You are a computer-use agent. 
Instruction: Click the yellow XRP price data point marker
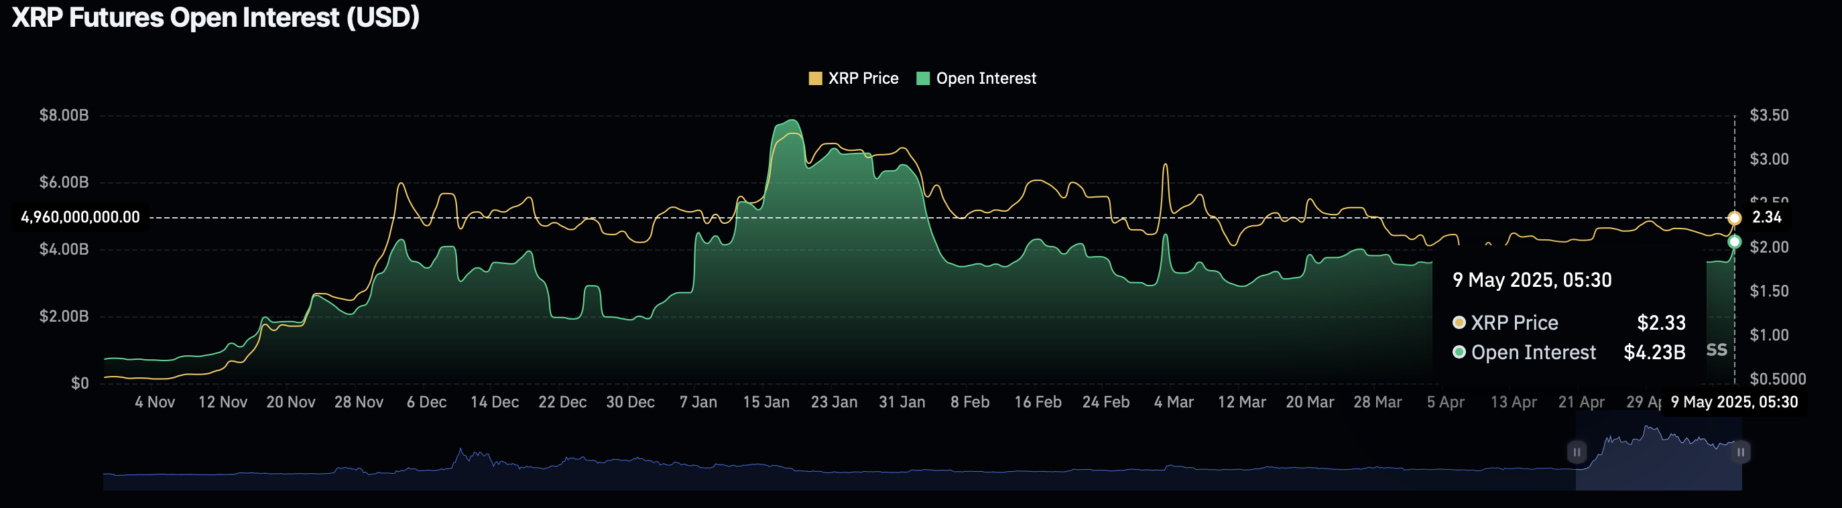tap(1735, 218)
